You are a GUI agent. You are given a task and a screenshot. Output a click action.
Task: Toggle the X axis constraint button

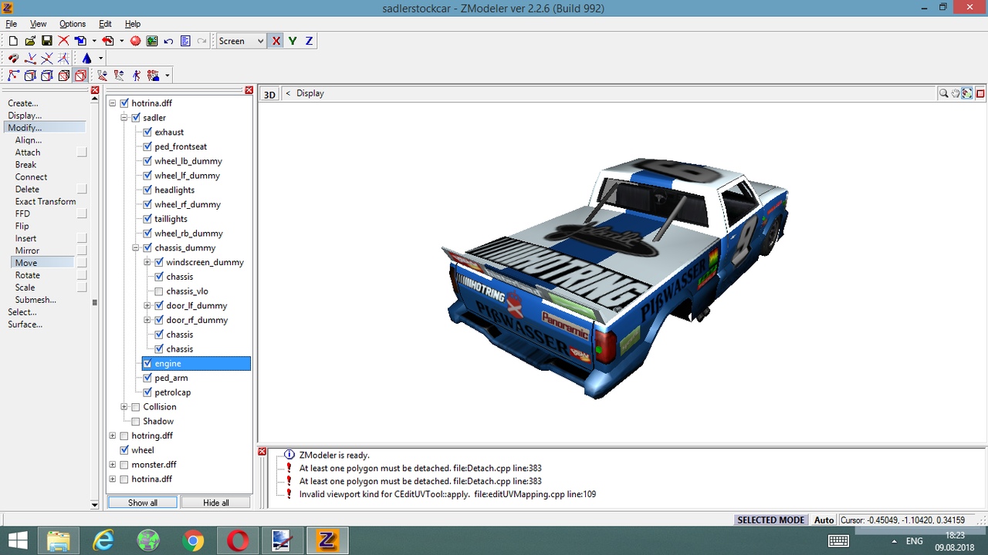pyautogui.click(x=276, y=41)
